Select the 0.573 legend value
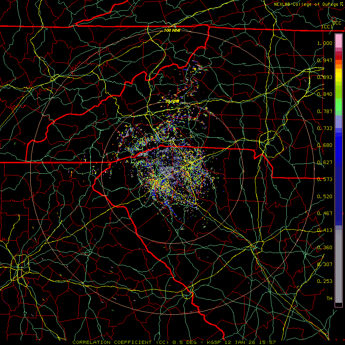 325,179
